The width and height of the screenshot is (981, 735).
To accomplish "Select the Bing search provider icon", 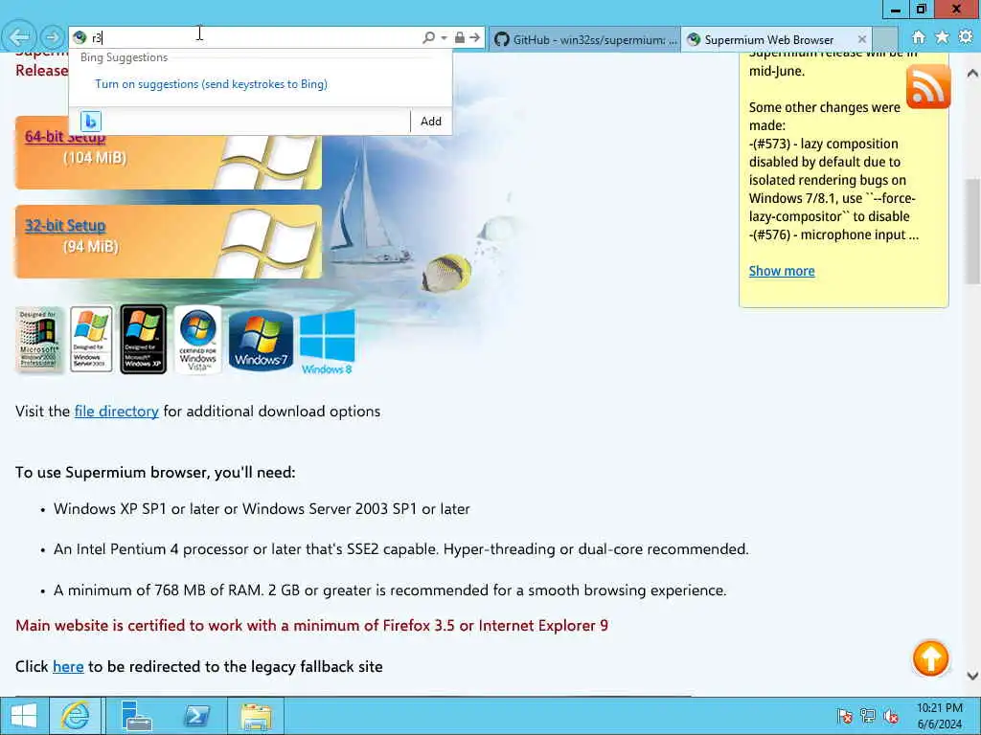I will pyautogui.click(x=91, y=122).
